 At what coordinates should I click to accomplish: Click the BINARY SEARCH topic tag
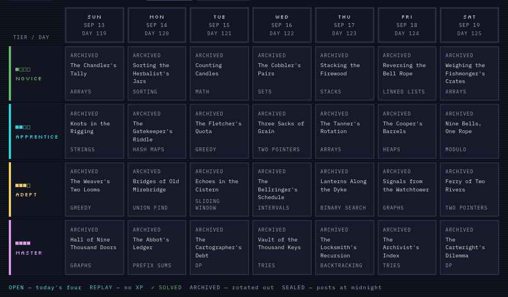click(343, 207)
